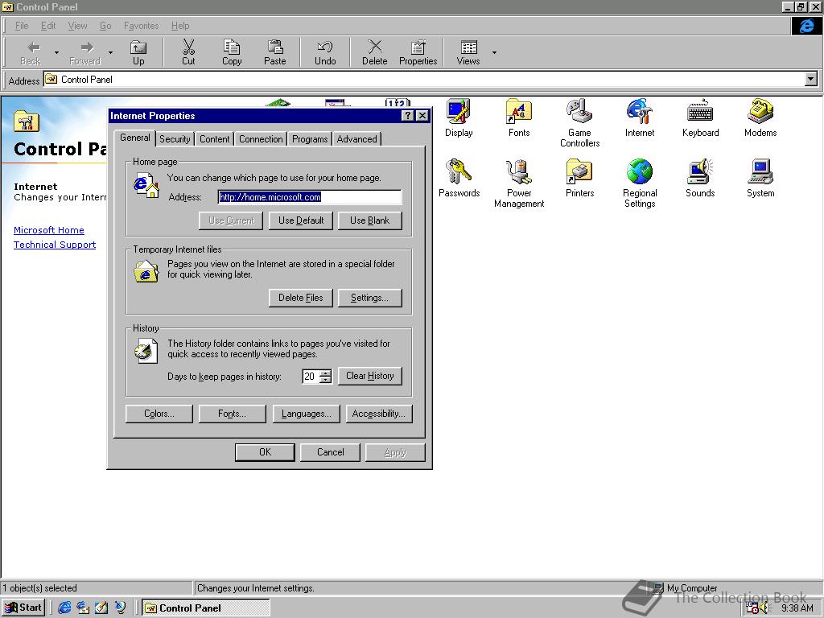
Task: Launch Internet Explorer from Quick Launch
Action: pos(64,608)
